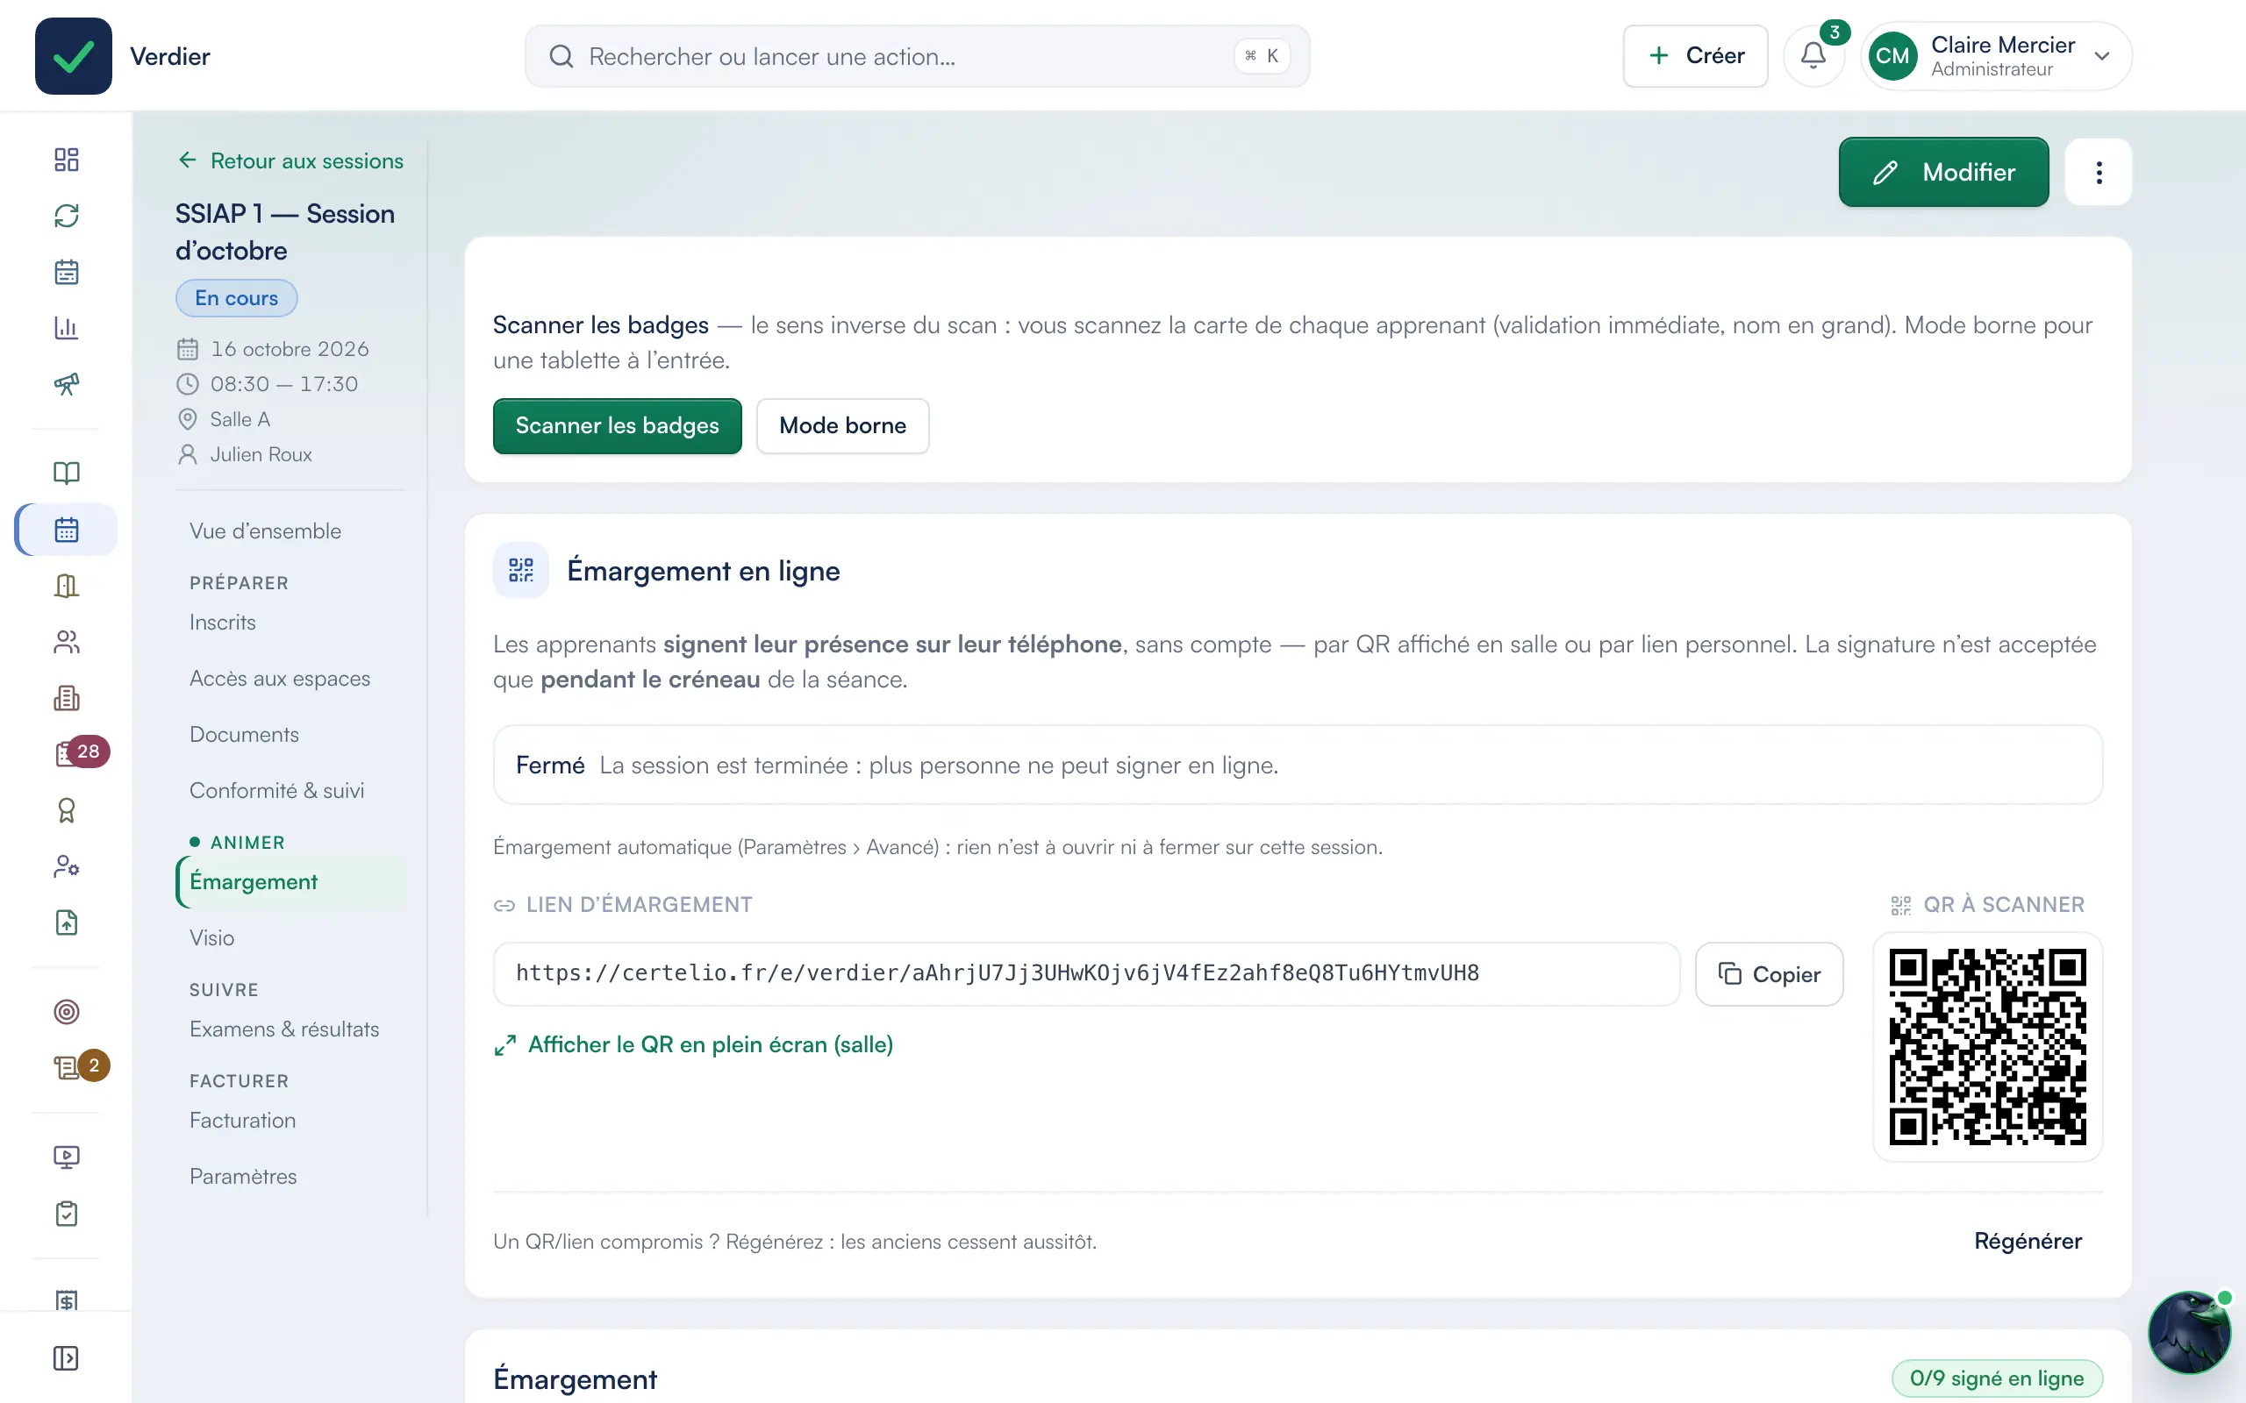Open the dollar receipt sidebar icon
Viewport: 2246px width, 1403px height.
[x=66, y=1299]
